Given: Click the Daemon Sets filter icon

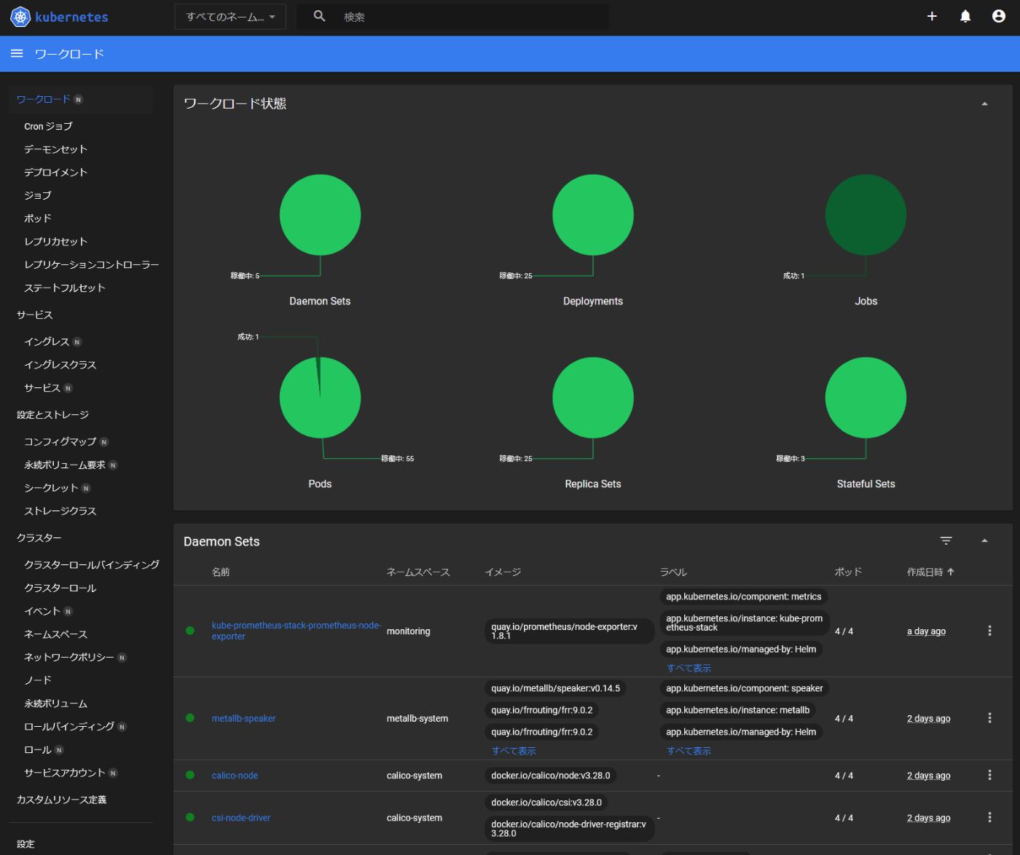Looking at the screenshot, I should click(x=946, y=540).
